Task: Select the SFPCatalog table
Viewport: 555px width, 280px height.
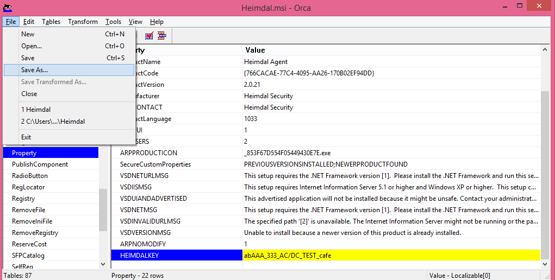Action: click(51, 255)
